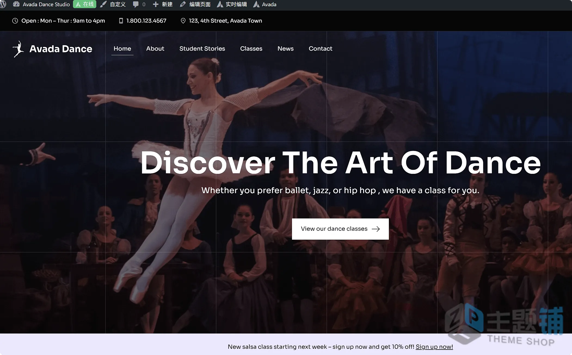
Task: Click the Sign up now! link
Action: tap(434, 347)
